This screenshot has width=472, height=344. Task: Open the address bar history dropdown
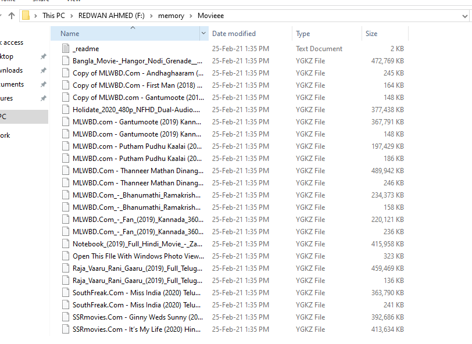pos(465,16)
